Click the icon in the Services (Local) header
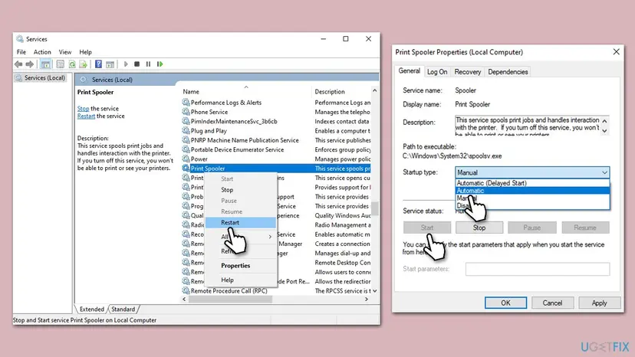The width and height of the screenshot is (635, 357). [83, 80]
